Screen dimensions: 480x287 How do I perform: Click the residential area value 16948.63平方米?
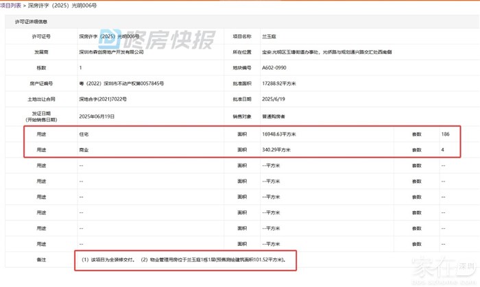pos(283,134)
